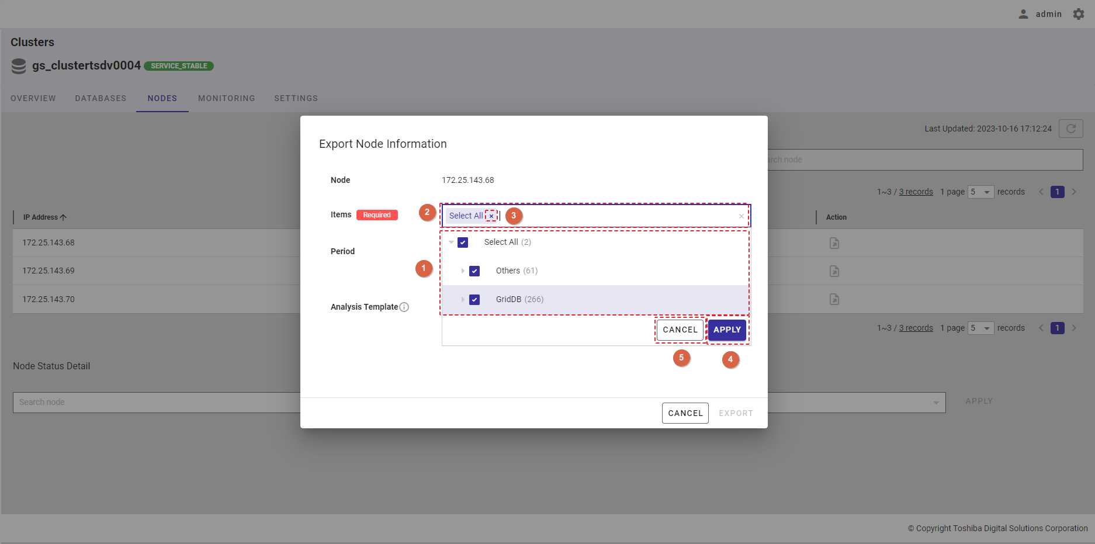The image size is (1095, 544).
Task: Click export icon for node 172.25.143.69
Action: pyautogui.click(x=834, y=271)
